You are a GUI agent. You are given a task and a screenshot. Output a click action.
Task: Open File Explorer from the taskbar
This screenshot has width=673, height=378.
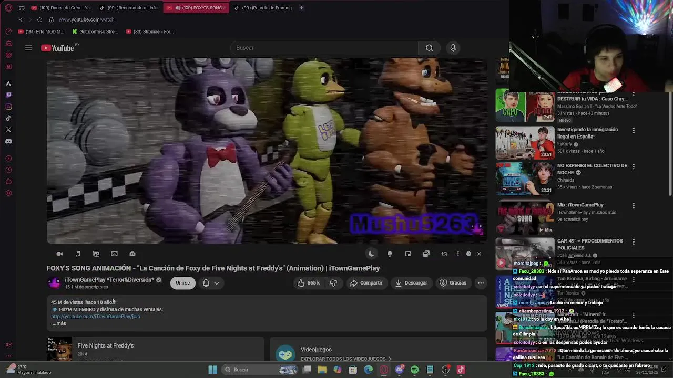pos(322,370)
